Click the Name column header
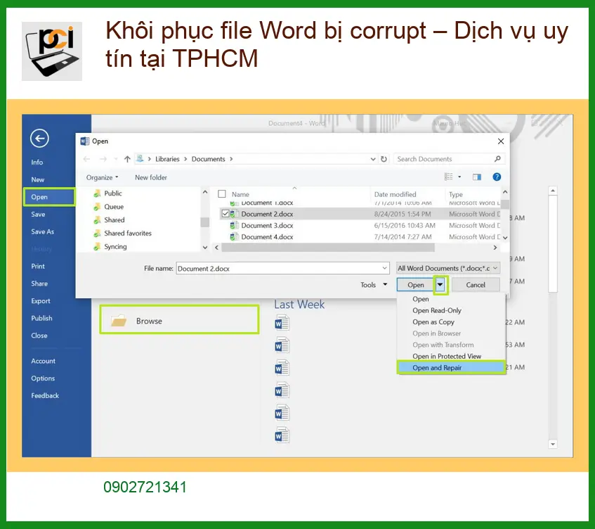The height and width of the screenshot is (529, 595). (x=240, y=194)
